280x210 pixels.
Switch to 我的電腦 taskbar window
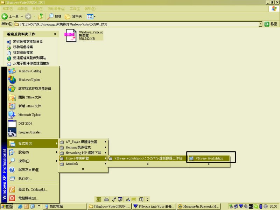pyautogui.click(x=65, y=206)
